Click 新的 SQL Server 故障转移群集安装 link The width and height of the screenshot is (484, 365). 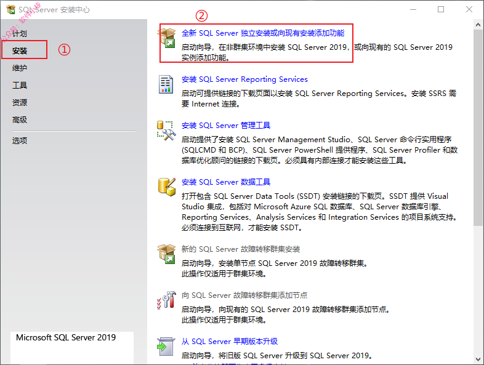[240, 249]
